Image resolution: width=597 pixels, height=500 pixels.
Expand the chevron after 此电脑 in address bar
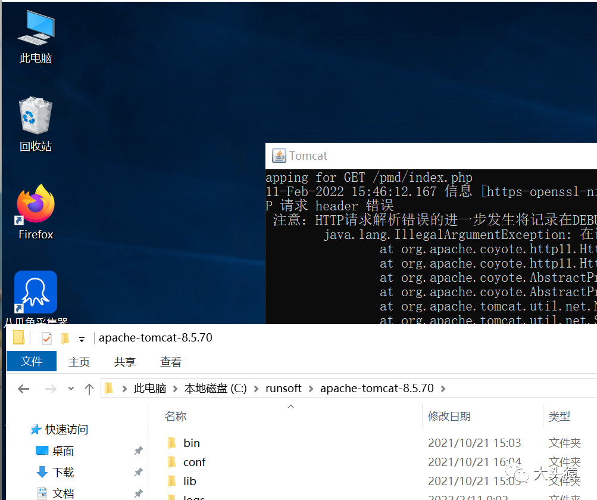pos(176,389)
